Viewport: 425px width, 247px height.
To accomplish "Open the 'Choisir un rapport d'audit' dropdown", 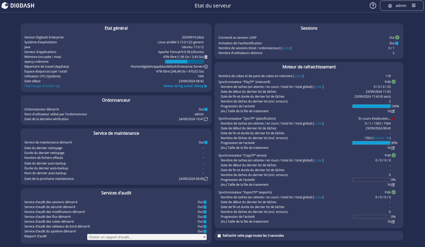I will pyautogui.click(x=147, y=237).
